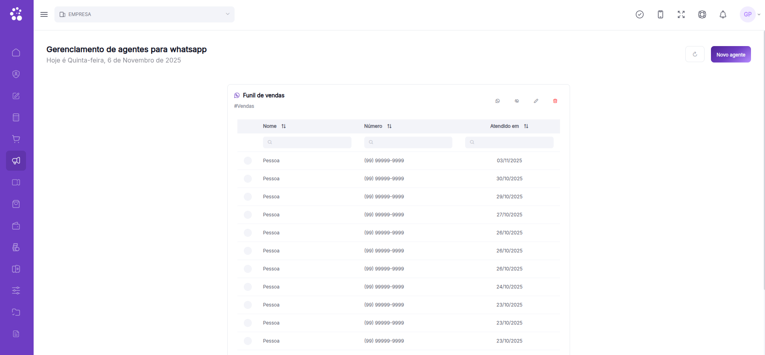
Task: Go to Home in the sidebar
Action: tap(16, 52)
